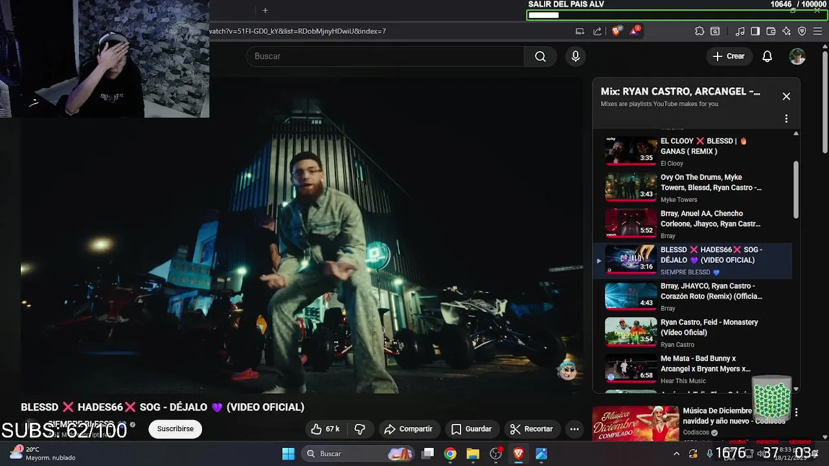
Task: Focus the YouTube Buscar search field
Action: [x=385, y=56]
